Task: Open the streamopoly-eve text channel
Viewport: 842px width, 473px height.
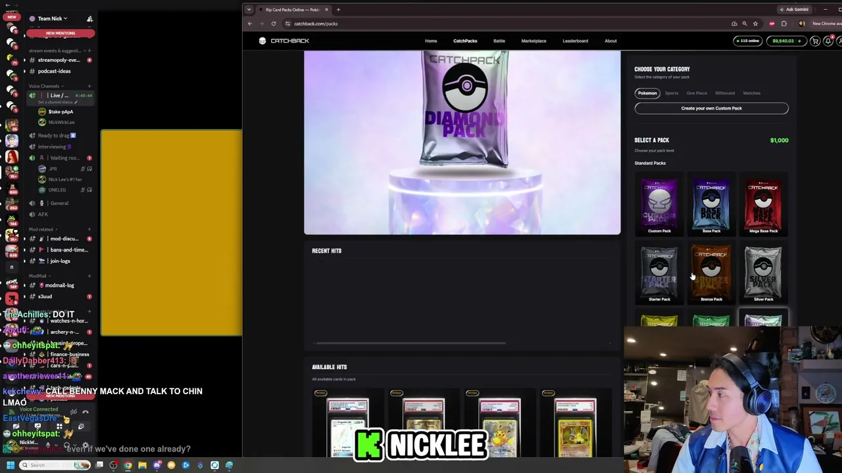Action: click(59, 60)
